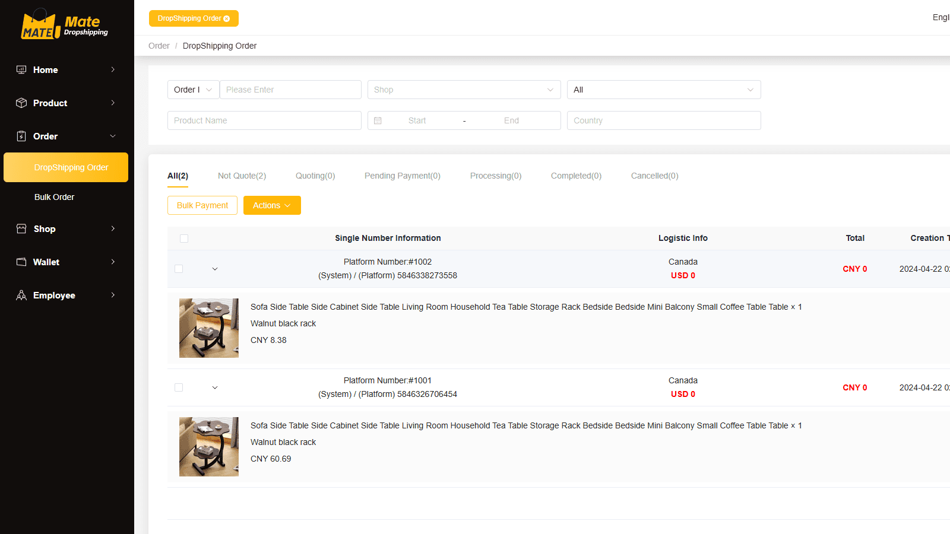This screenshot has height=534, width=950.
Task: Click the Logistic Info column header
Action: pyautogui.click(x=683, y=238)
